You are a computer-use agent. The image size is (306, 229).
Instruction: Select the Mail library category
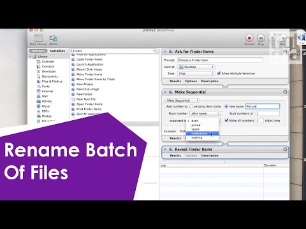click(45, 96)
